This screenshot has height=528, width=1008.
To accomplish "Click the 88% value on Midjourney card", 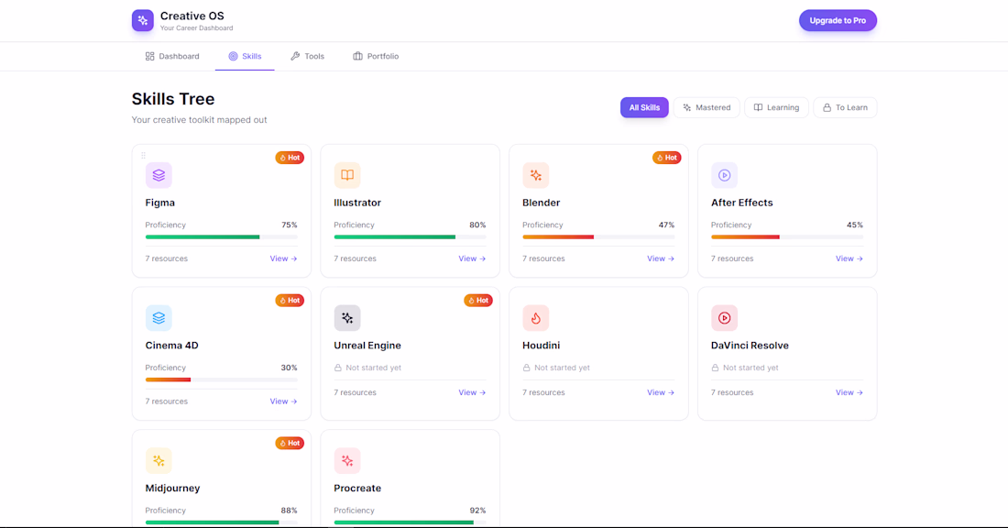I will 290,511.
